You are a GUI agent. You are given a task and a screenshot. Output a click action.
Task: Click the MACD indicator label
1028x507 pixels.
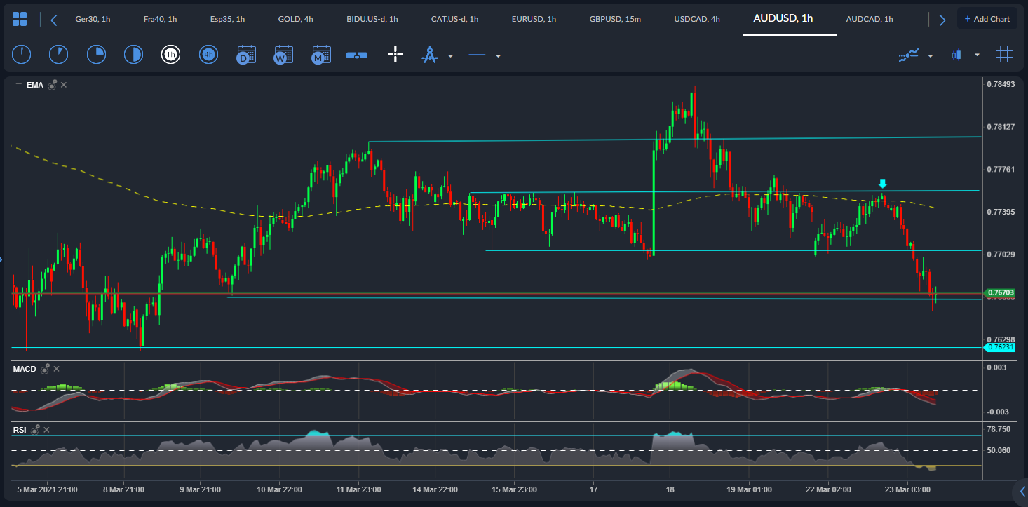25,369
